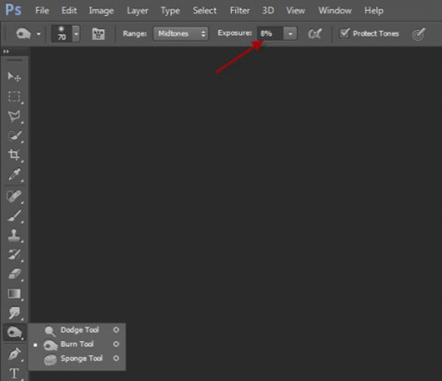442x381 pixels.
Task: Click the Exposure percentage field
Action: click(x=269, y=33)
